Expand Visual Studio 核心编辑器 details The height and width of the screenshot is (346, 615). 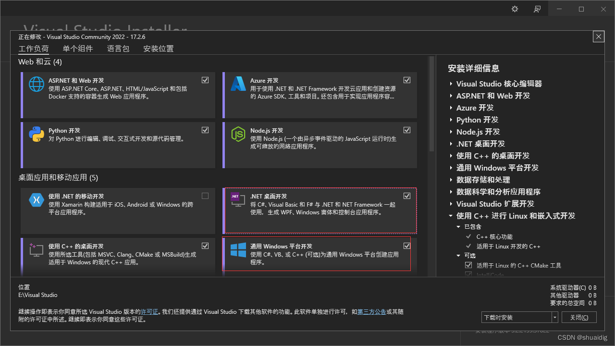coord(451,84)
